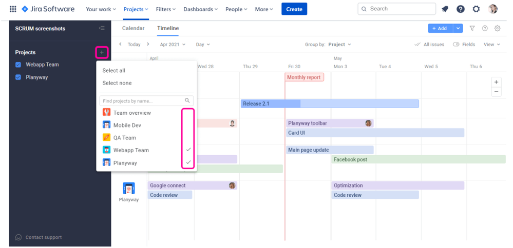The image size is (513, 248).
Task: Click the Find projects by name field
Action: tap(146, 101)
